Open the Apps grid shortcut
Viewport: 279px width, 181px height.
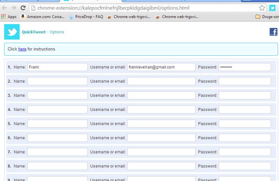9,17
